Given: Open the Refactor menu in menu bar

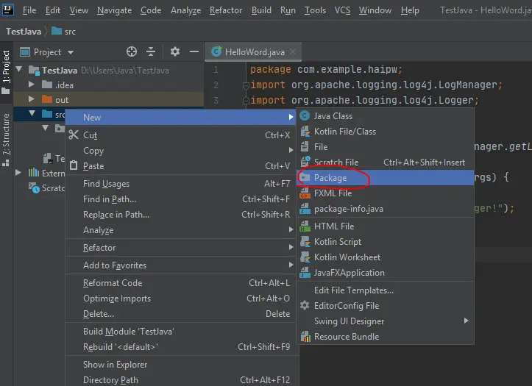Looking at the screenshot, I should tap(226, 10).
